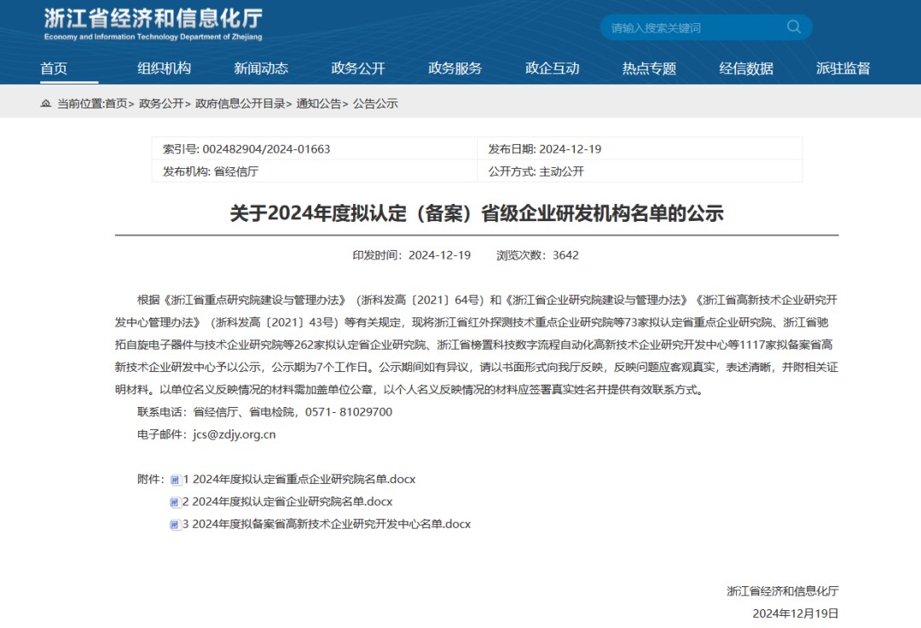Open the Word icon of attachment 1
The height and width of the screenshot is (628, 921).
(177, 480)
